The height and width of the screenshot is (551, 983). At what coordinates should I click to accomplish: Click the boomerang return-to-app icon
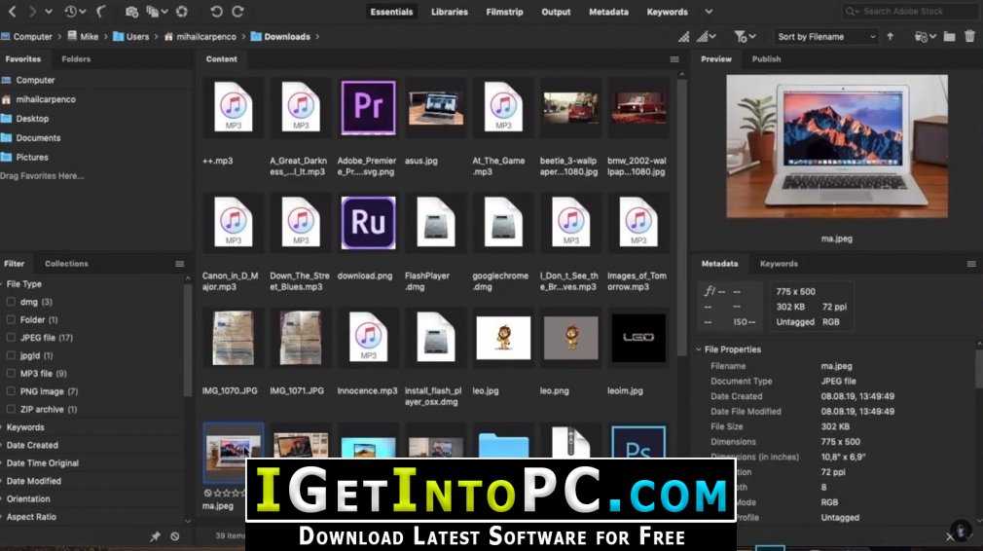point(101,12)
